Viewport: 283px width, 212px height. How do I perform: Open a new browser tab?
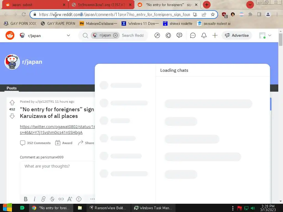point(207,5)
